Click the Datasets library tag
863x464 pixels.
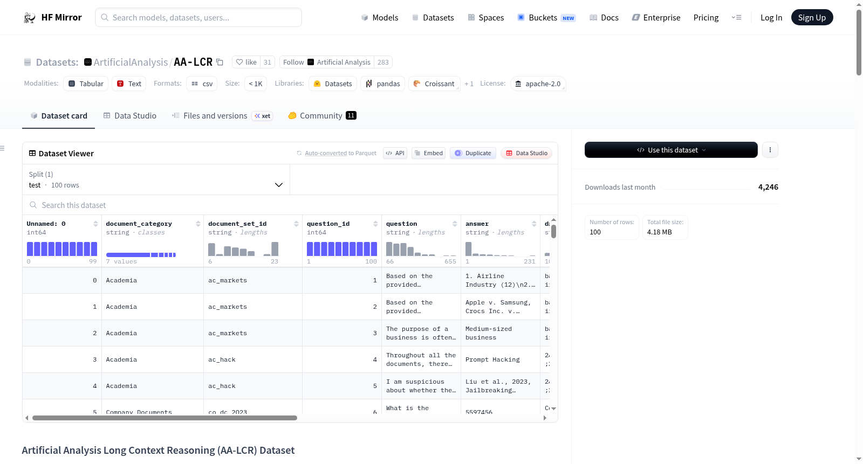pos(333,84)
